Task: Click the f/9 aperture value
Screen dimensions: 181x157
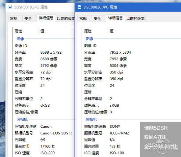Action: coord(43,140)
